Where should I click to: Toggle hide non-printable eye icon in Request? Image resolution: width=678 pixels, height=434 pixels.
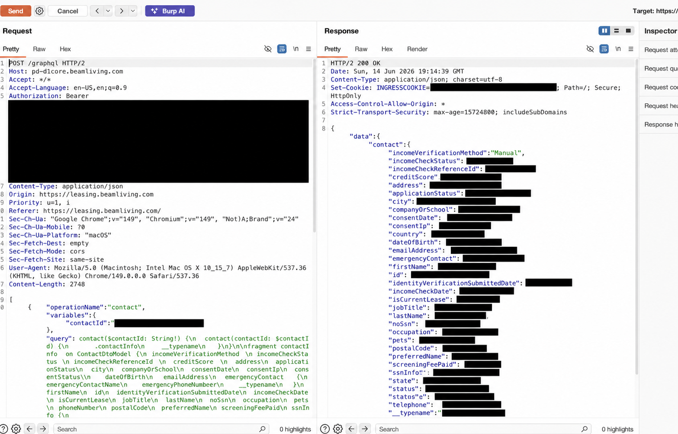268,49
